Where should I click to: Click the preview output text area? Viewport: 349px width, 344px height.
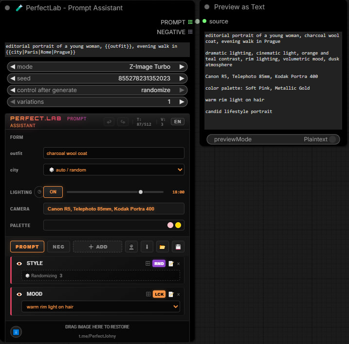(x=273, y=80)
